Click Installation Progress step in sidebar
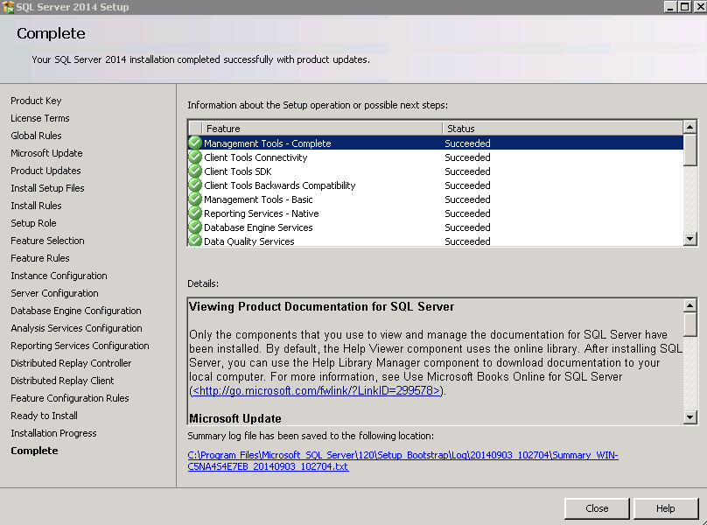707x525 pixels. pyautogui.click(x=53, y=433)
